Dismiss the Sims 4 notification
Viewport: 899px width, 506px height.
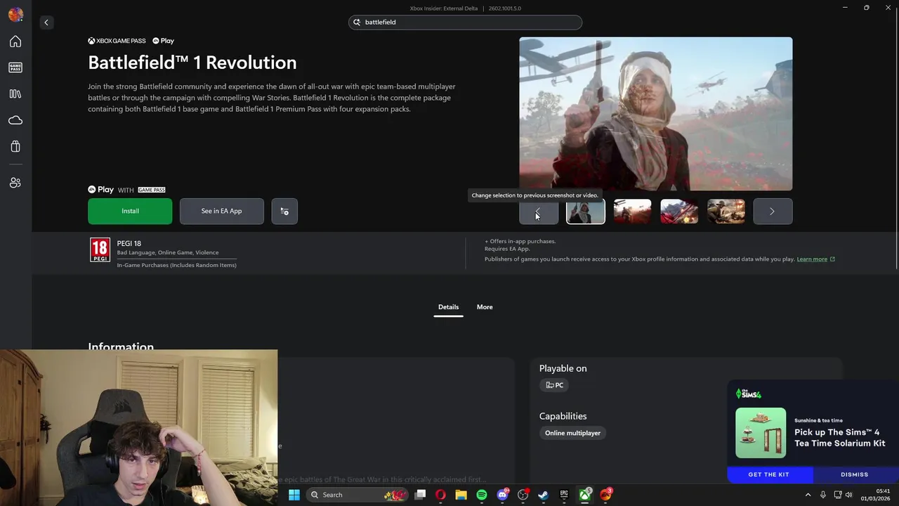click(x=855, y=474)
